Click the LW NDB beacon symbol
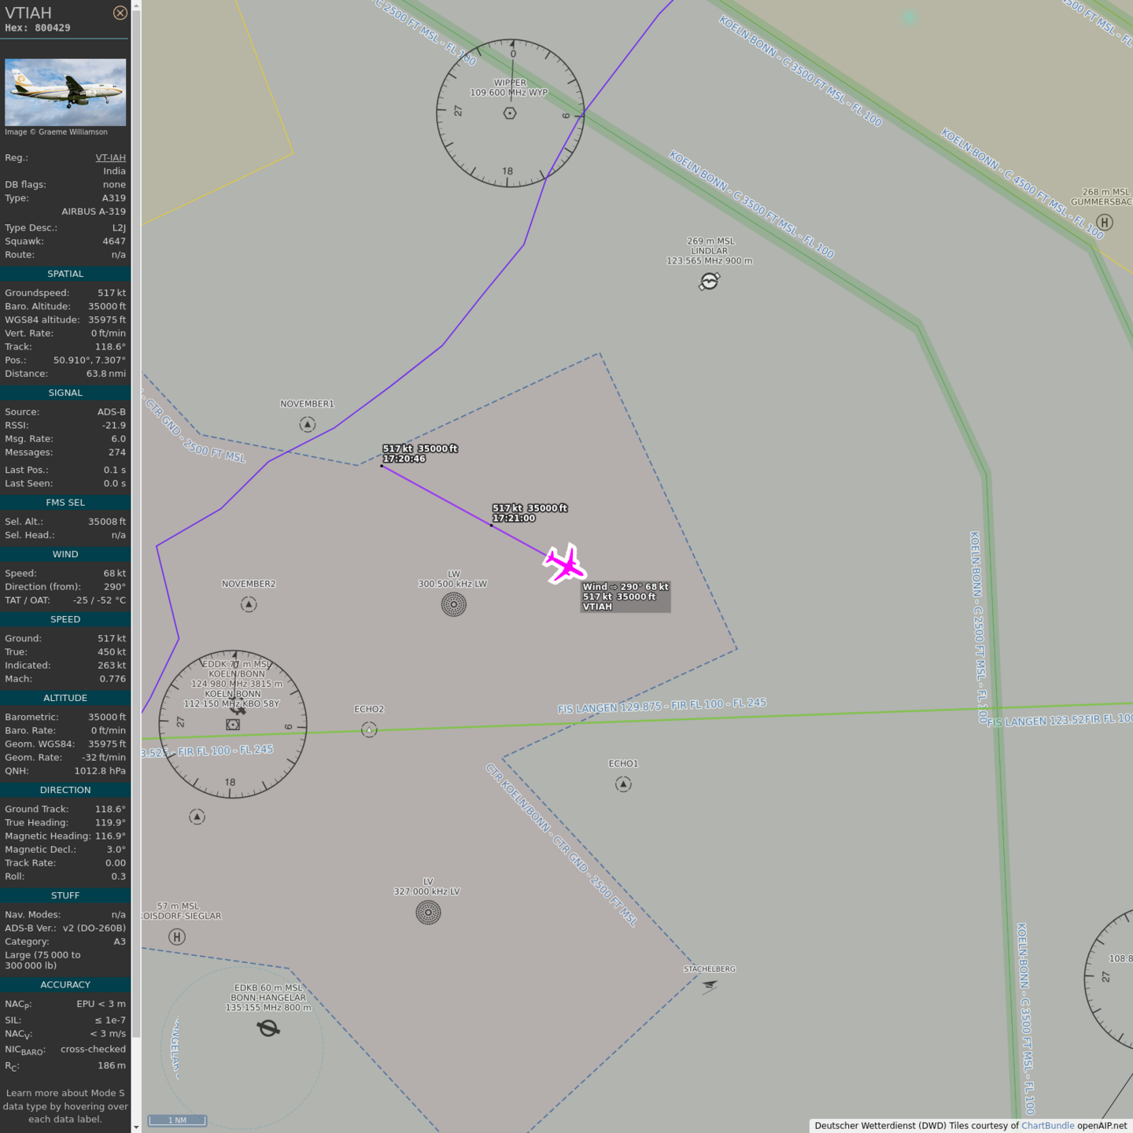Viewport: 1133px width, 1133px height. [453, 604]
